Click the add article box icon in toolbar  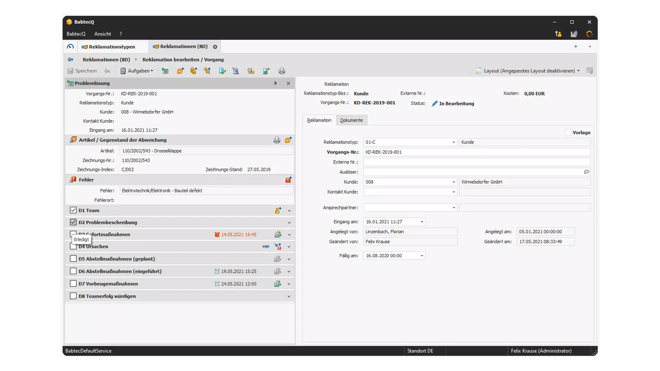pyautogui.click(x=180, y=71)
